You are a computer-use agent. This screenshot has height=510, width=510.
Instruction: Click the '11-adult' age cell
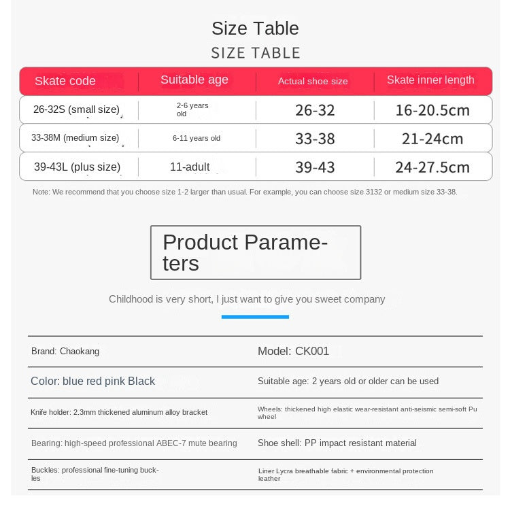pyautogui.click(x=190, y=167)
